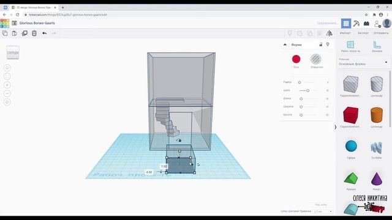Open the Basic Shapes category dropdown

click(363, 62)
